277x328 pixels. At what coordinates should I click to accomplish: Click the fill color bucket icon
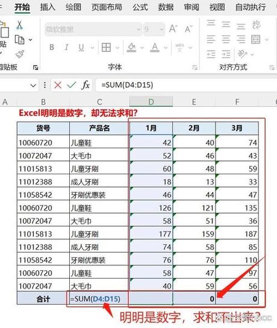[131, 48]
